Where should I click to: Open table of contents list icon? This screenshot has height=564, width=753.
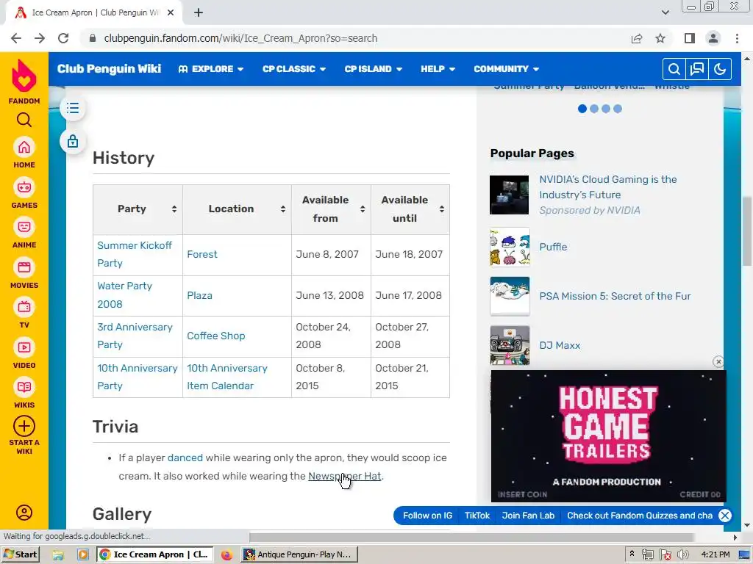point(73,108)
